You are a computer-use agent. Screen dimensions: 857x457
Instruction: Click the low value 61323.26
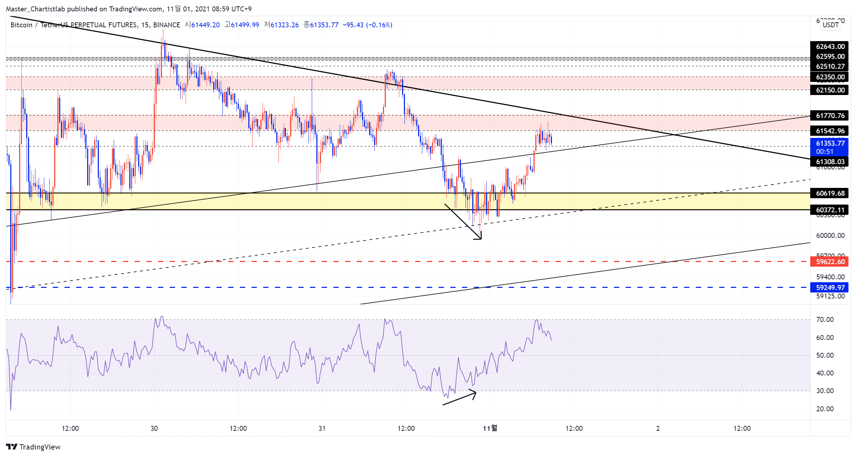[284, 25]
